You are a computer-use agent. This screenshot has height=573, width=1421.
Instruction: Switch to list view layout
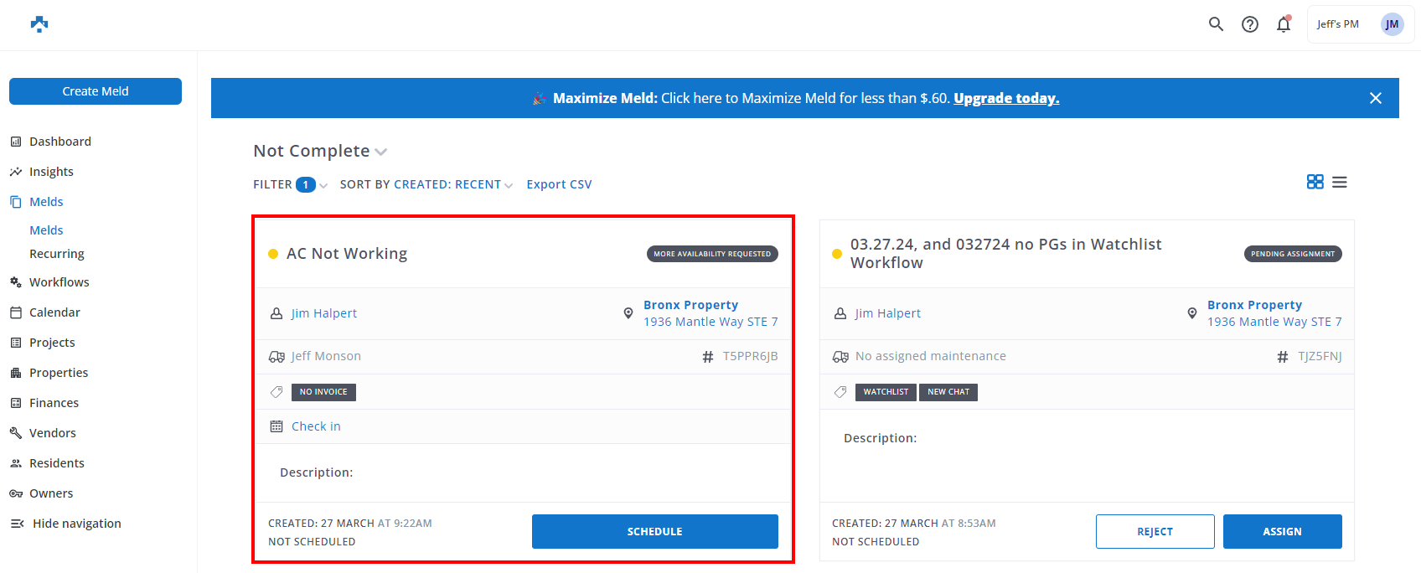(1340, 182)
